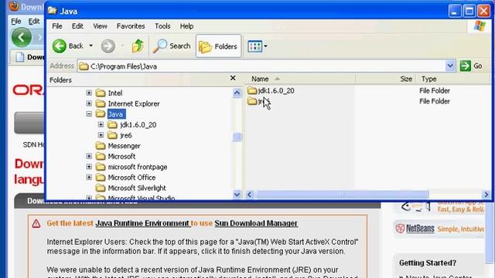Select jdk1.6.0_20 folder icon in tree
Screen dimensions: 495x278
(x=112, y=125)
